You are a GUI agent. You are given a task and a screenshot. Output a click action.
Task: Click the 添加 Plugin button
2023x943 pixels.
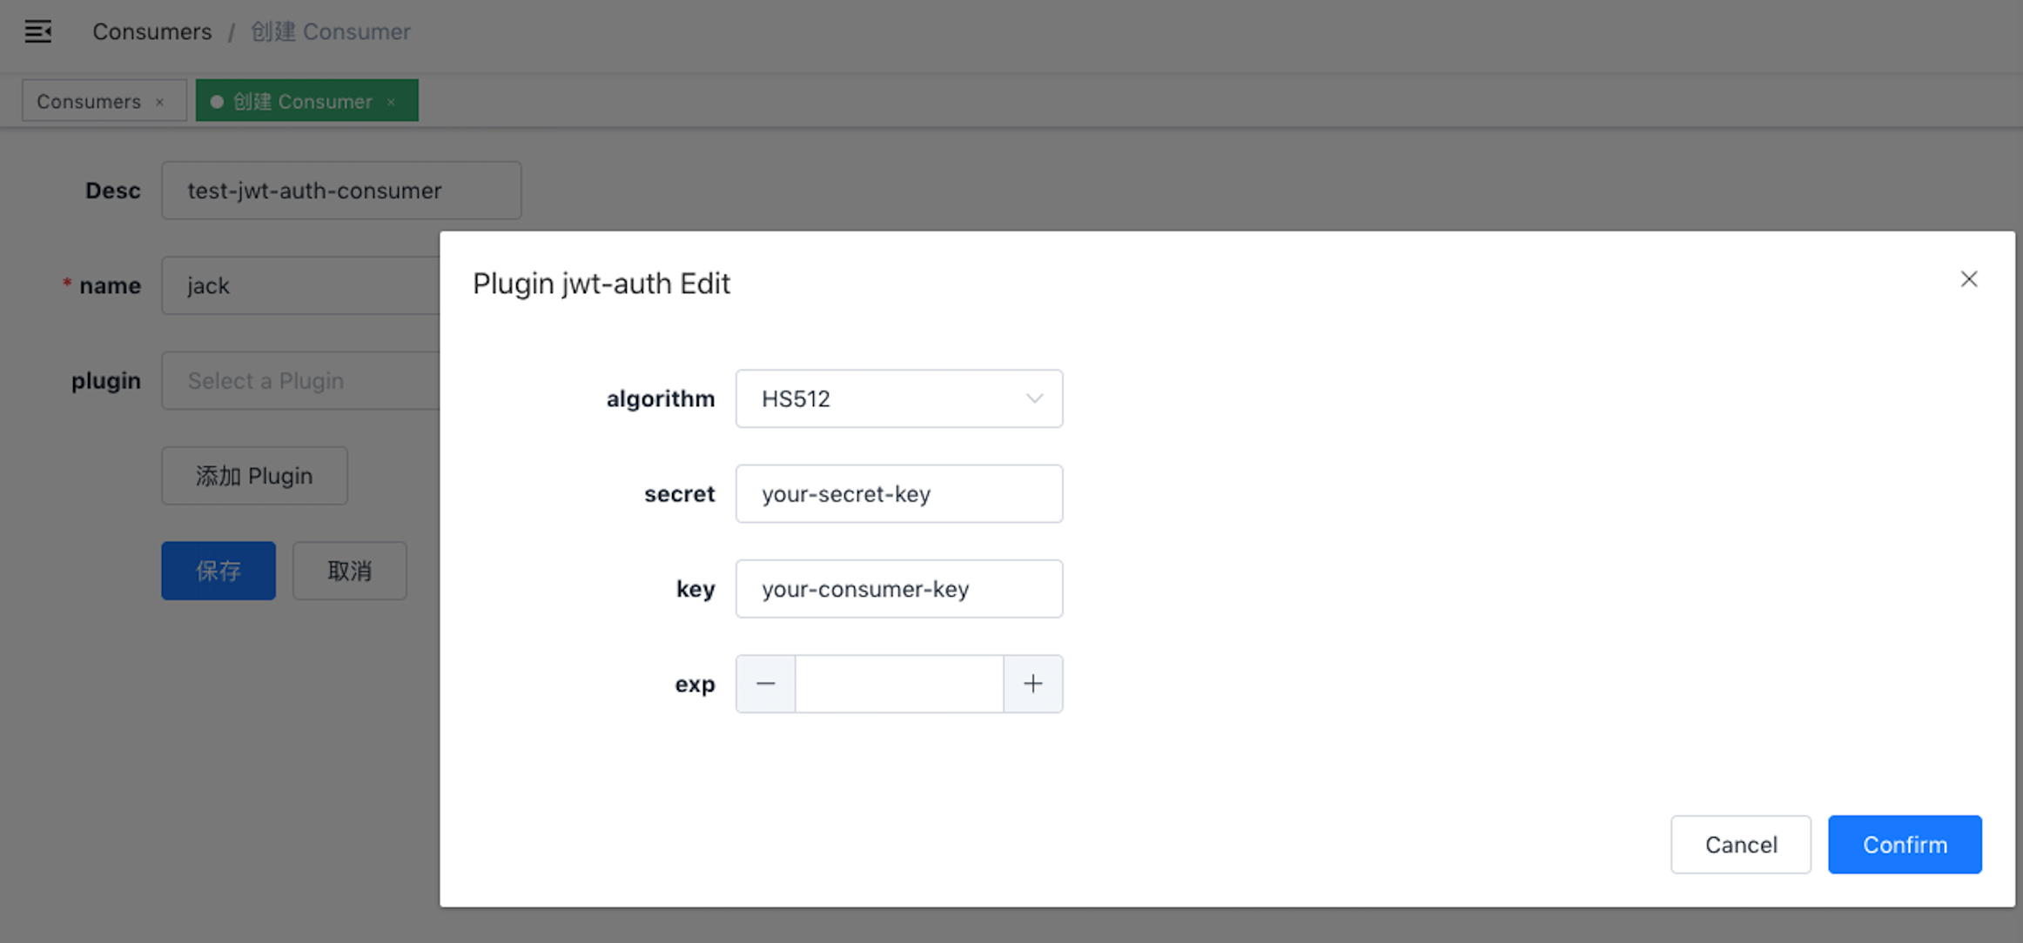254,476
